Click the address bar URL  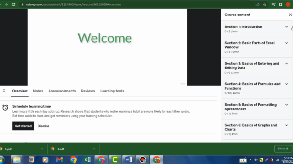click(73, 5)
